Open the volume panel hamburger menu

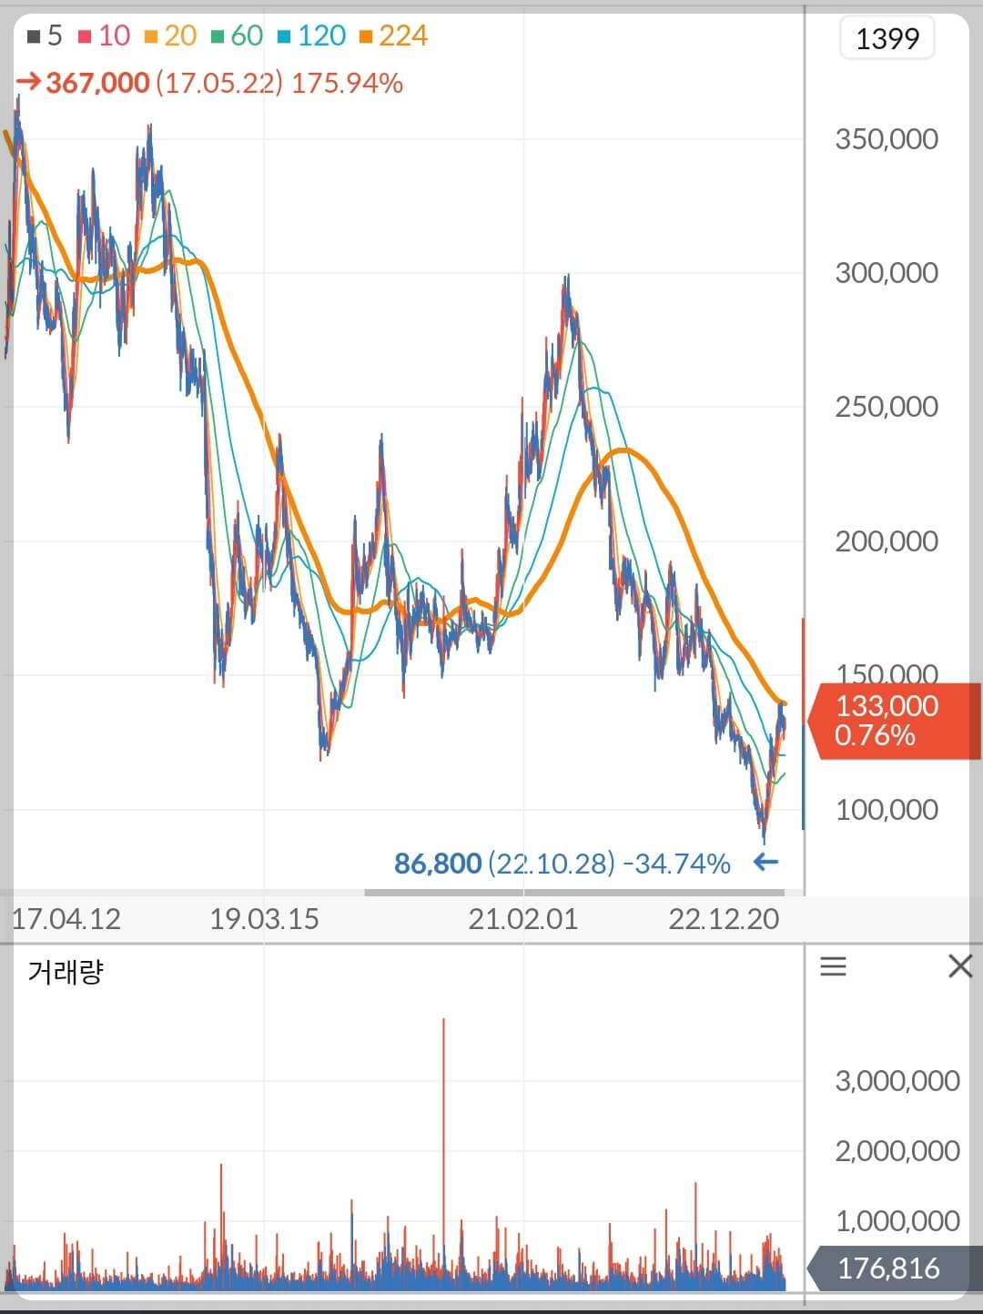coord(833,966)
